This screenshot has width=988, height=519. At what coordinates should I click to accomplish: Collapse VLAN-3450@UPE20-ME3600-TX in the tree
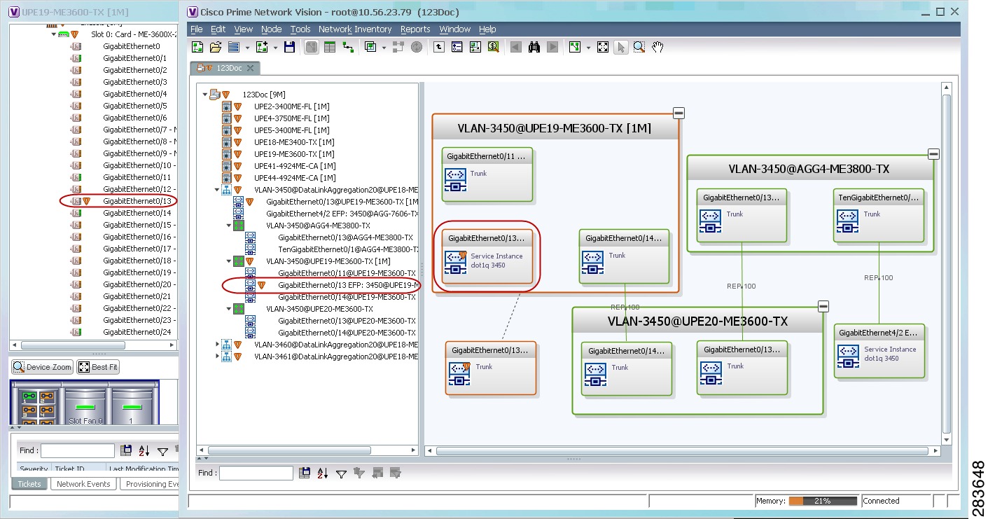[229, 309]
